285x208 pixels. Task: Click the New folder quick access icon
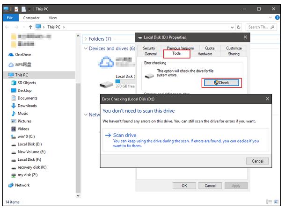[23, 9]
